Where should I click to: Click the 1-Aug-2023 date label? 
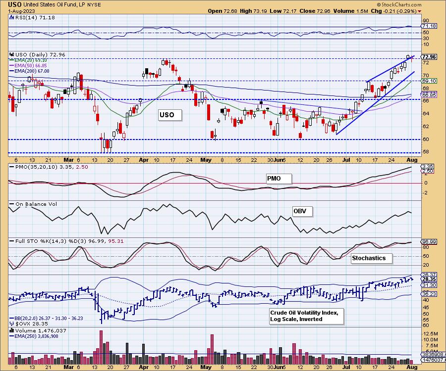pyautogui.click(x=22, y=11)
